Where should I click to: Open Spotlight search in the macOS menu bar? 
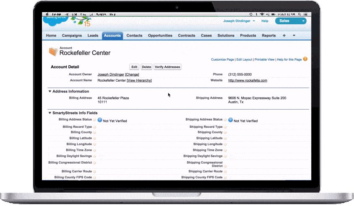pyautogui.click(x=299, y=14)
